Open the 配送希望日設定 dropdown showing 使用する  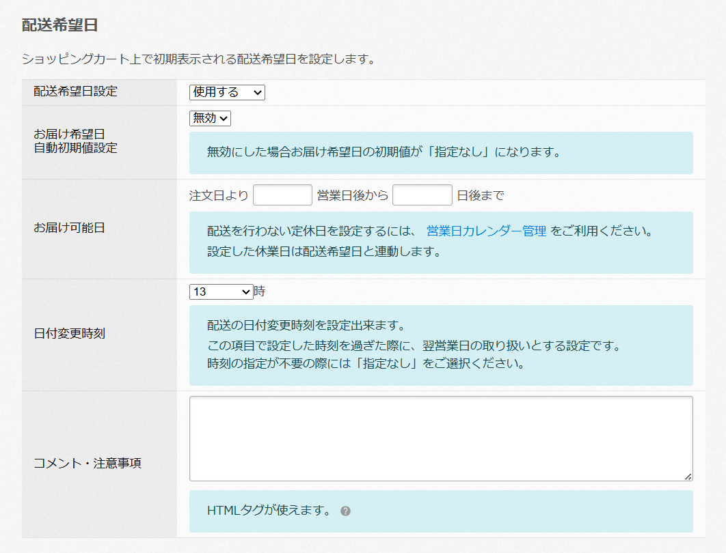click(227, 92)
